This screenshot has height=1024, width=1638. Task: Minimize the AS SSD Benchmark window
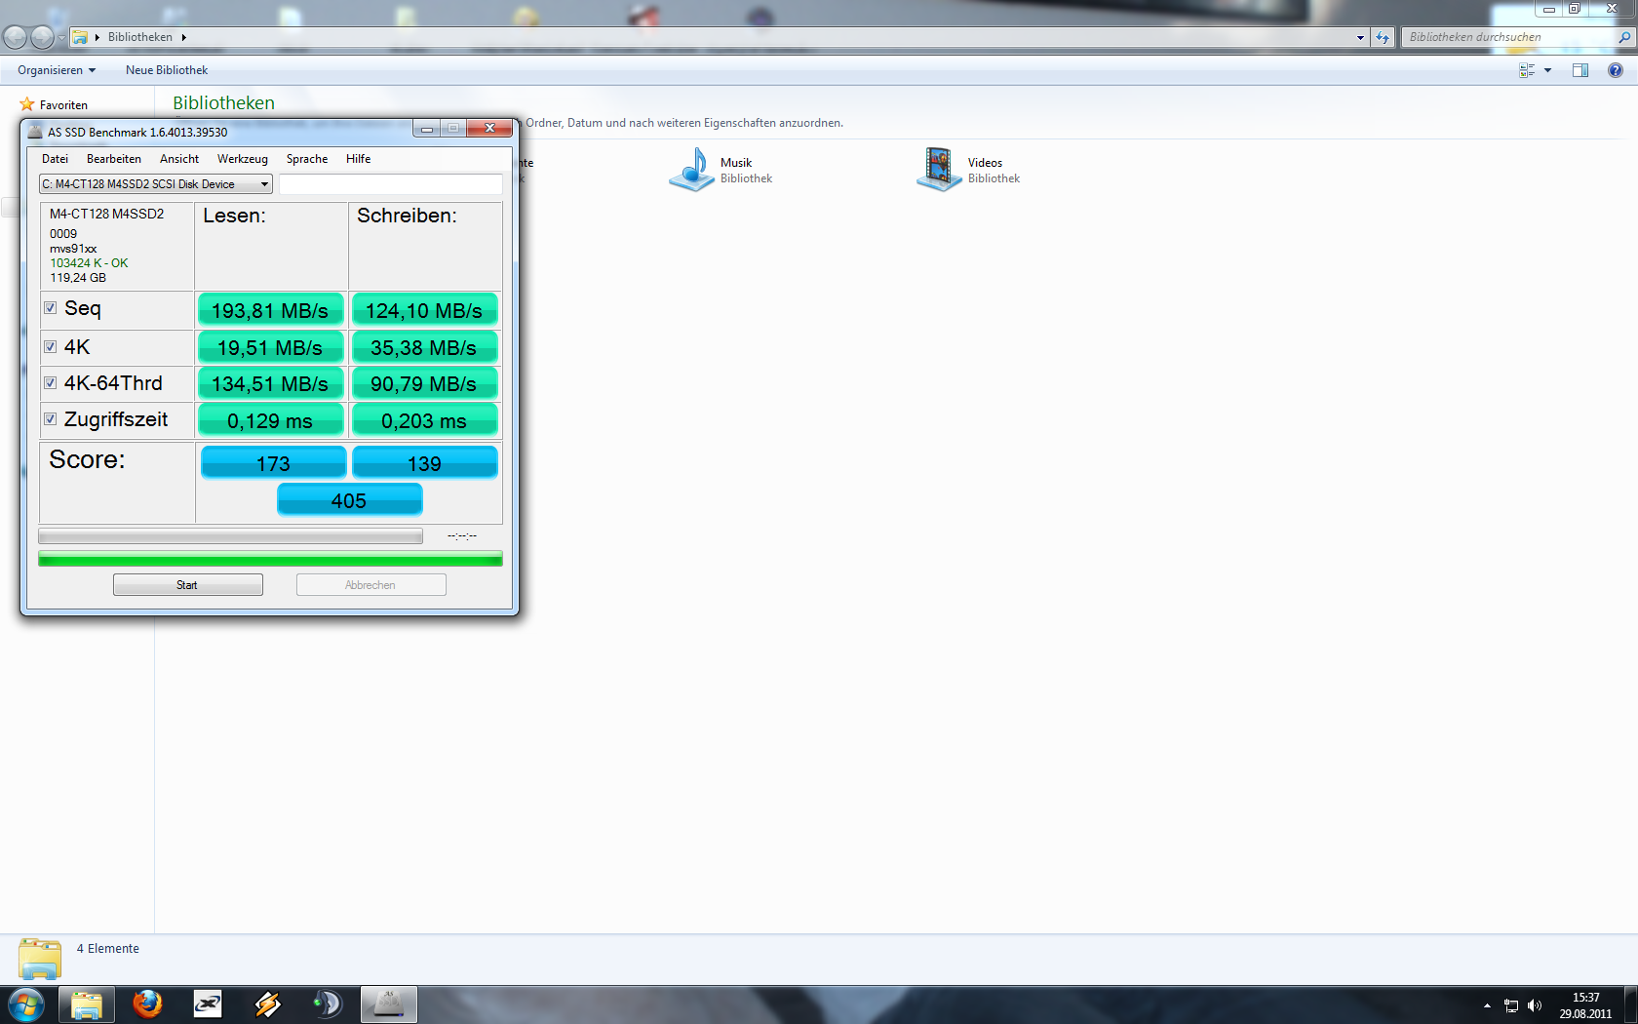(x=427, y=128)
